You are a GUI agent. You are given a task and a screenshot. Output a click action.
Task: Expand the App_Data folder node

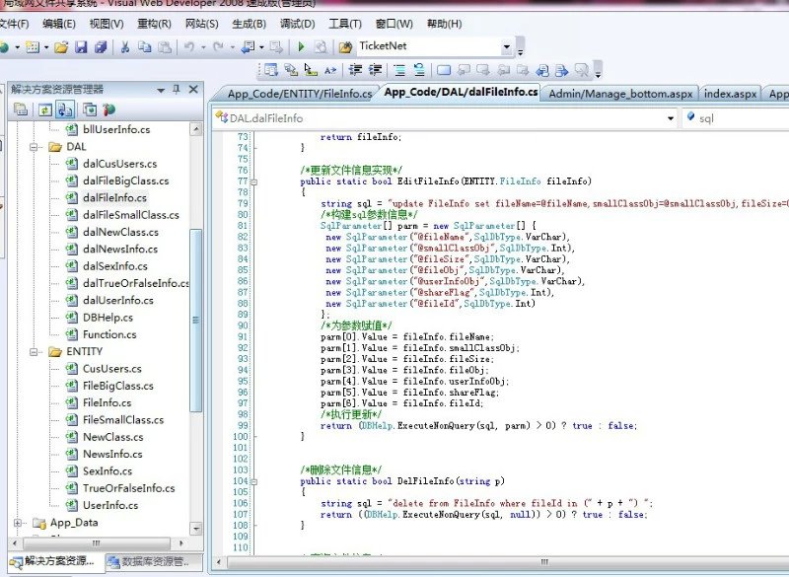point(18,523)
